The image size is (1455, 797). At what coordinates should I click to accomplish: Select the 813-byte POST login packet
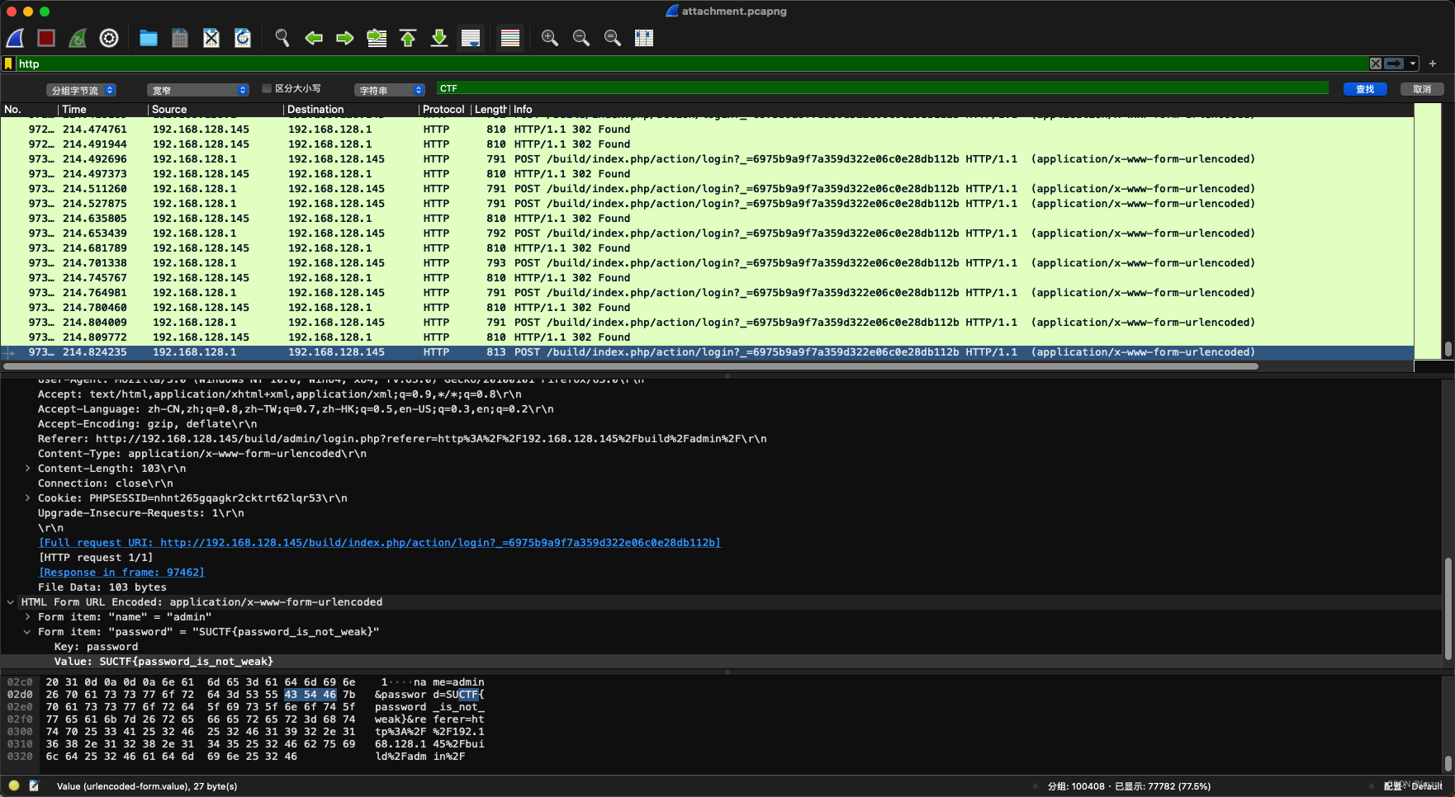tap(707, 352)
